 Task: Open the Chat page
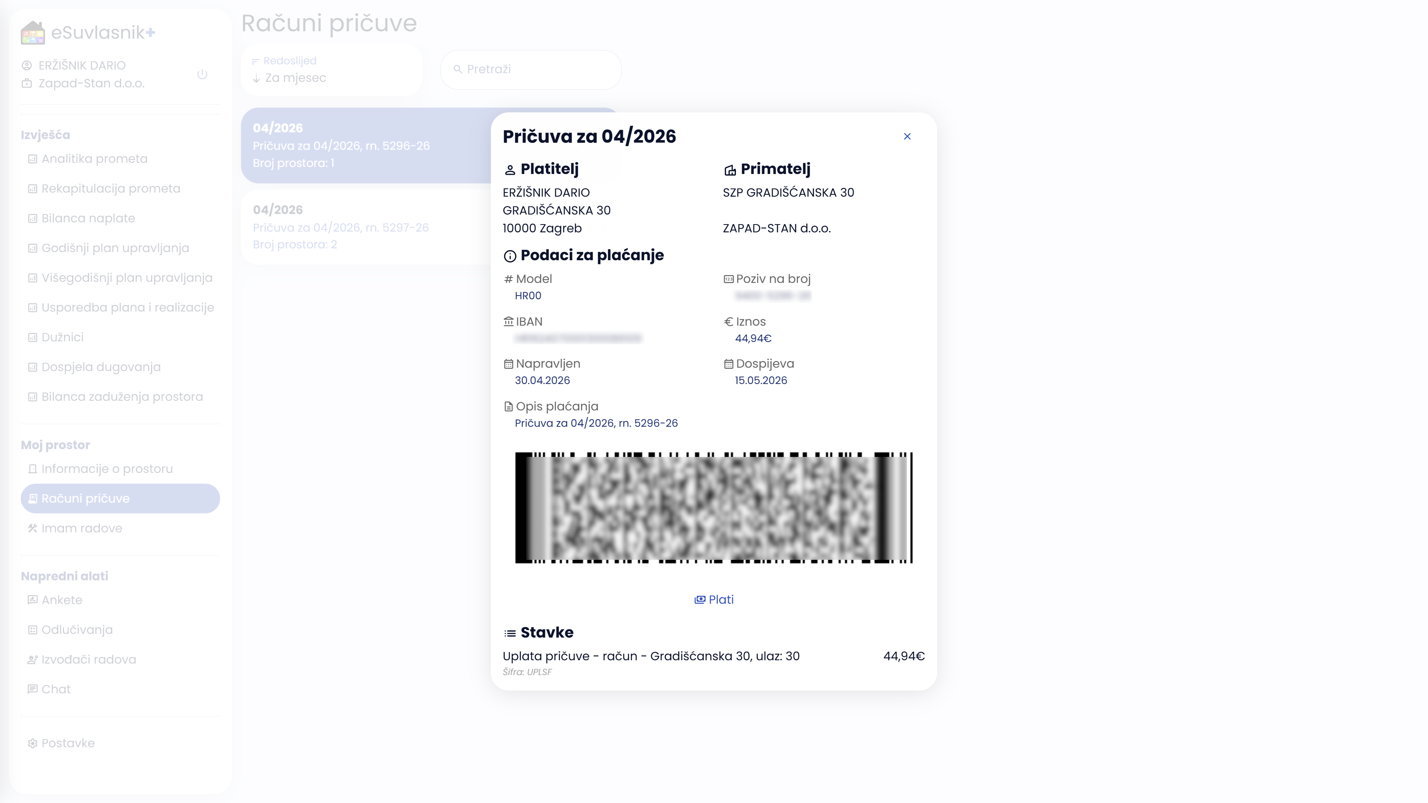pyautogui.click(x=120, y=689)
